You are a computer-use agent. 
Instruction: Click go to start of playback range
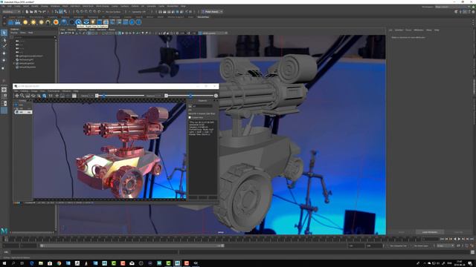pos(442,239)
